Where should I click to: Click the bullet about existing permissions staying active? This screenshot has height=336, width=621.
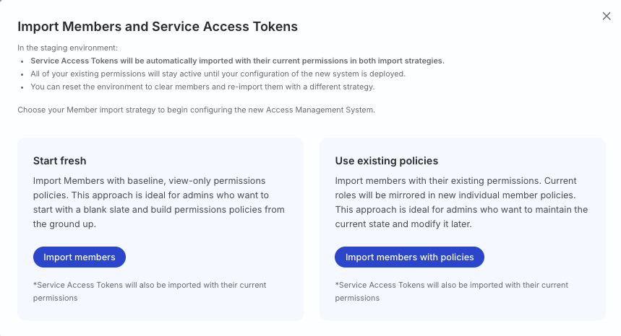217,74
